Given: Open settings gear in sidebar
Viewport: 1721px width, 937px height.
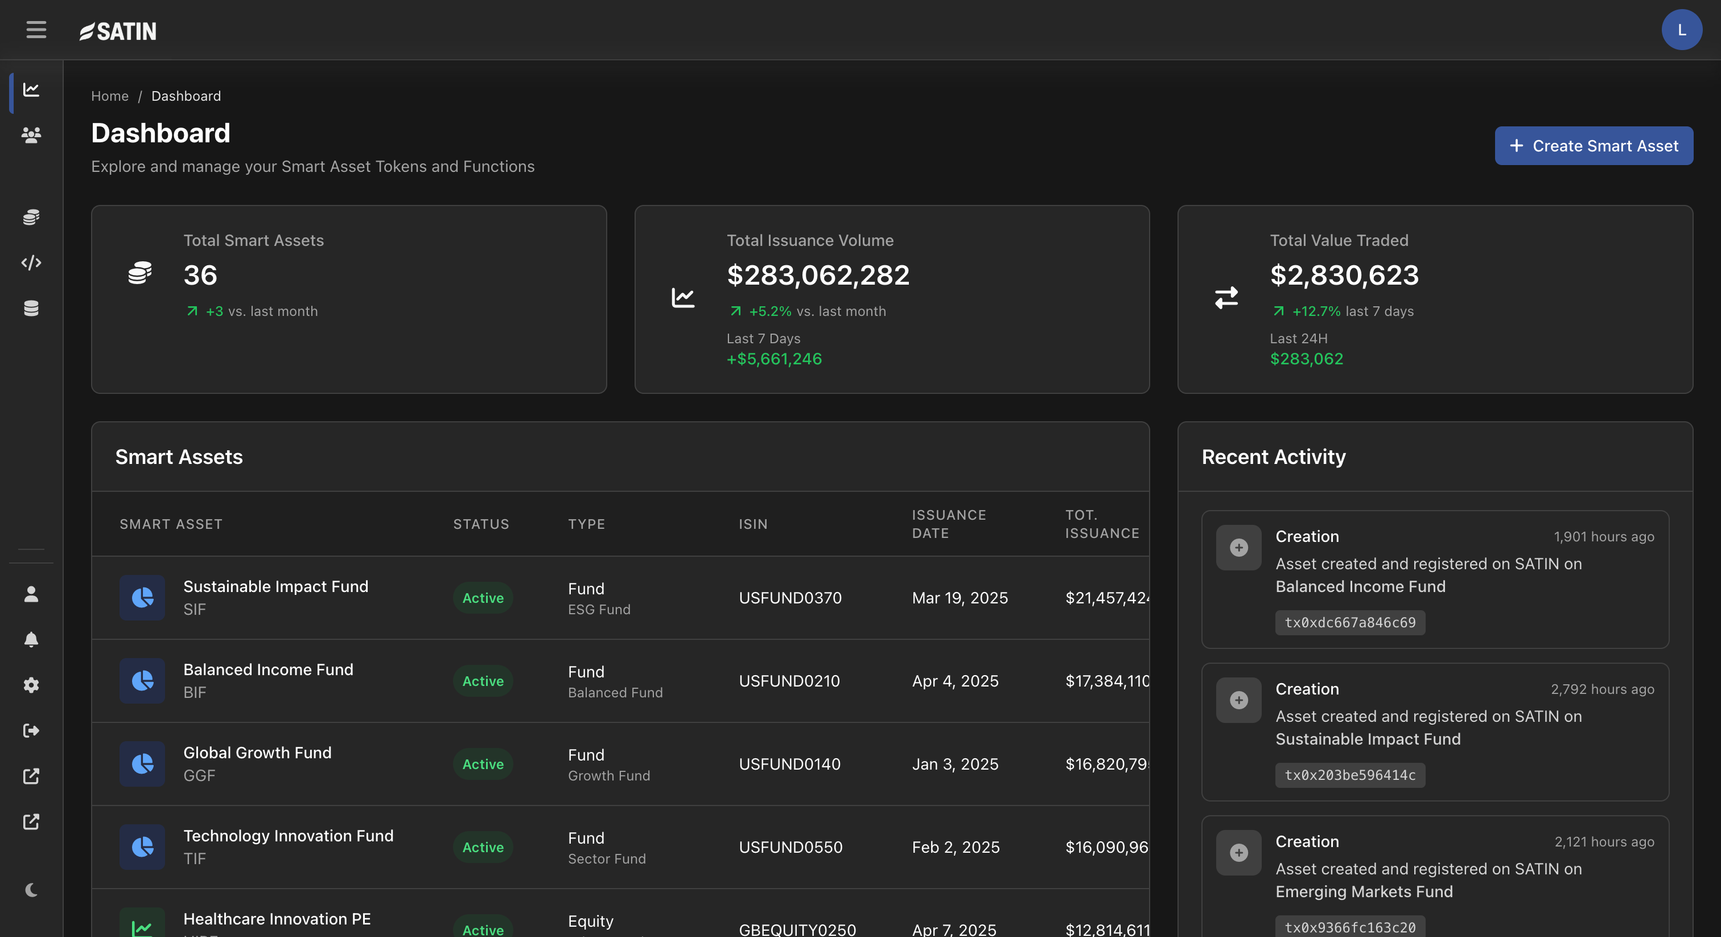Looking at the screenshot, I should pyautogui.click(x=31, y=685).
